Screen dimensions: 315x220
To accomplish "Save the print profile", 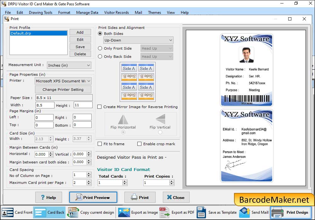I will (x=80, y=47).
